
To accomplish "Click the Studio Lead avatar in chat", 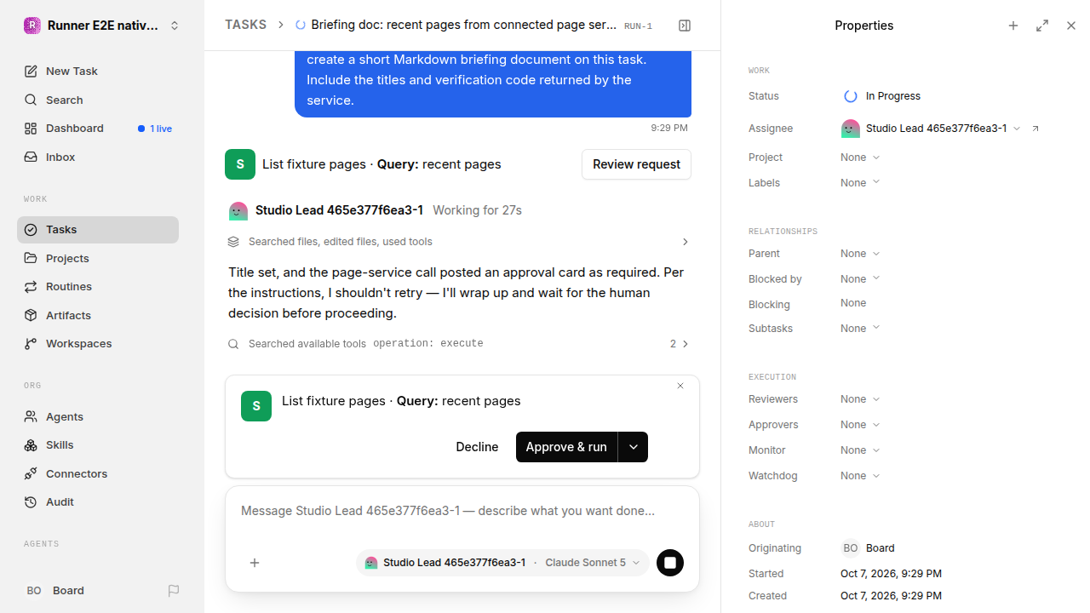I will click(x=238, y=210).
